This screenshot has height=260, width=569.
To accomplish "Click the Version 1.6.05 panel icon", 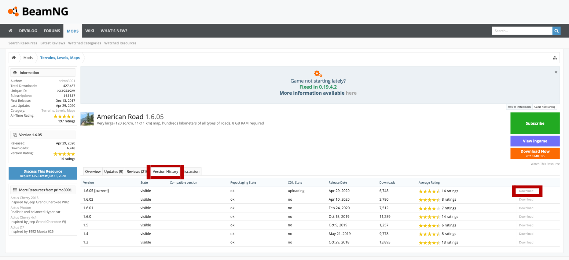I will pyautogui.click(x=15, y=135).
